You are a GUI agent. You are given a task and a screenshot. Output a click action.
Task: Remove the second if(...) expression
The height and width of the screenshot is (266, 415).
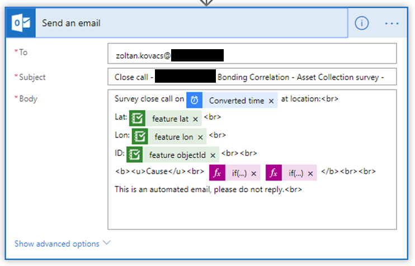(x=310, y=174)
